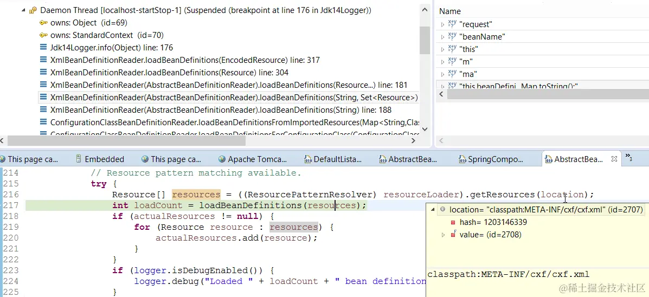
Task: Show the hidden editor tabs list (»3)
Action: pyautogui.click(x=628, y=157)
